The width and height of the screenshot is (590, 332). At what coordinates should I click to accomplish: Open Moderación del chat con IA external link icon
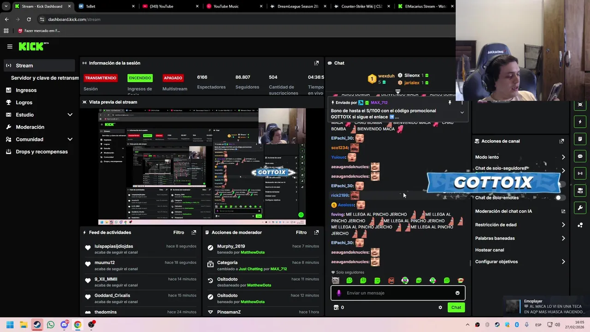pyautogui.click(x=563, y=211)
